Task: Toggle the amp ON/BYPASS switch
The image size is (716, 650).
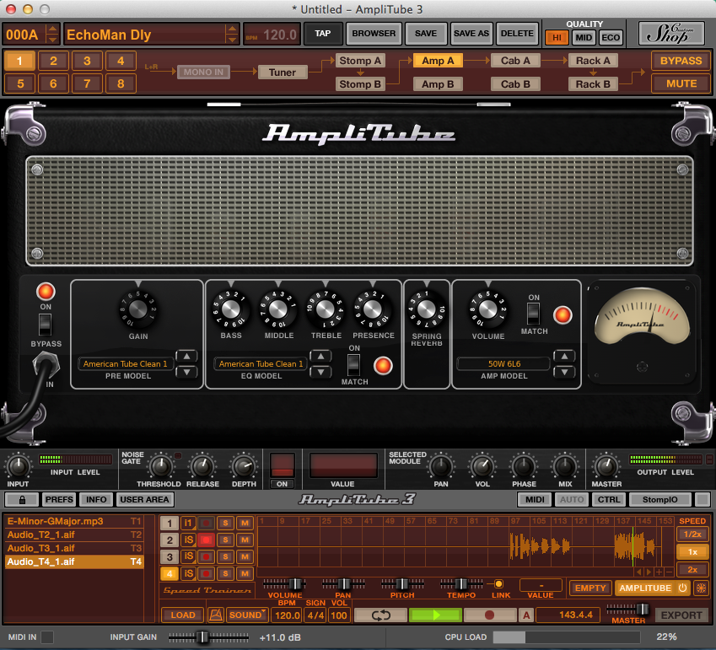Action: [x=46, y=324]
